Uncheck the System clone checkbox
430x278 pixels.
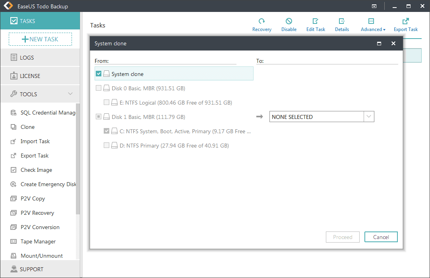pyautogui.click(x=99, y=74)
